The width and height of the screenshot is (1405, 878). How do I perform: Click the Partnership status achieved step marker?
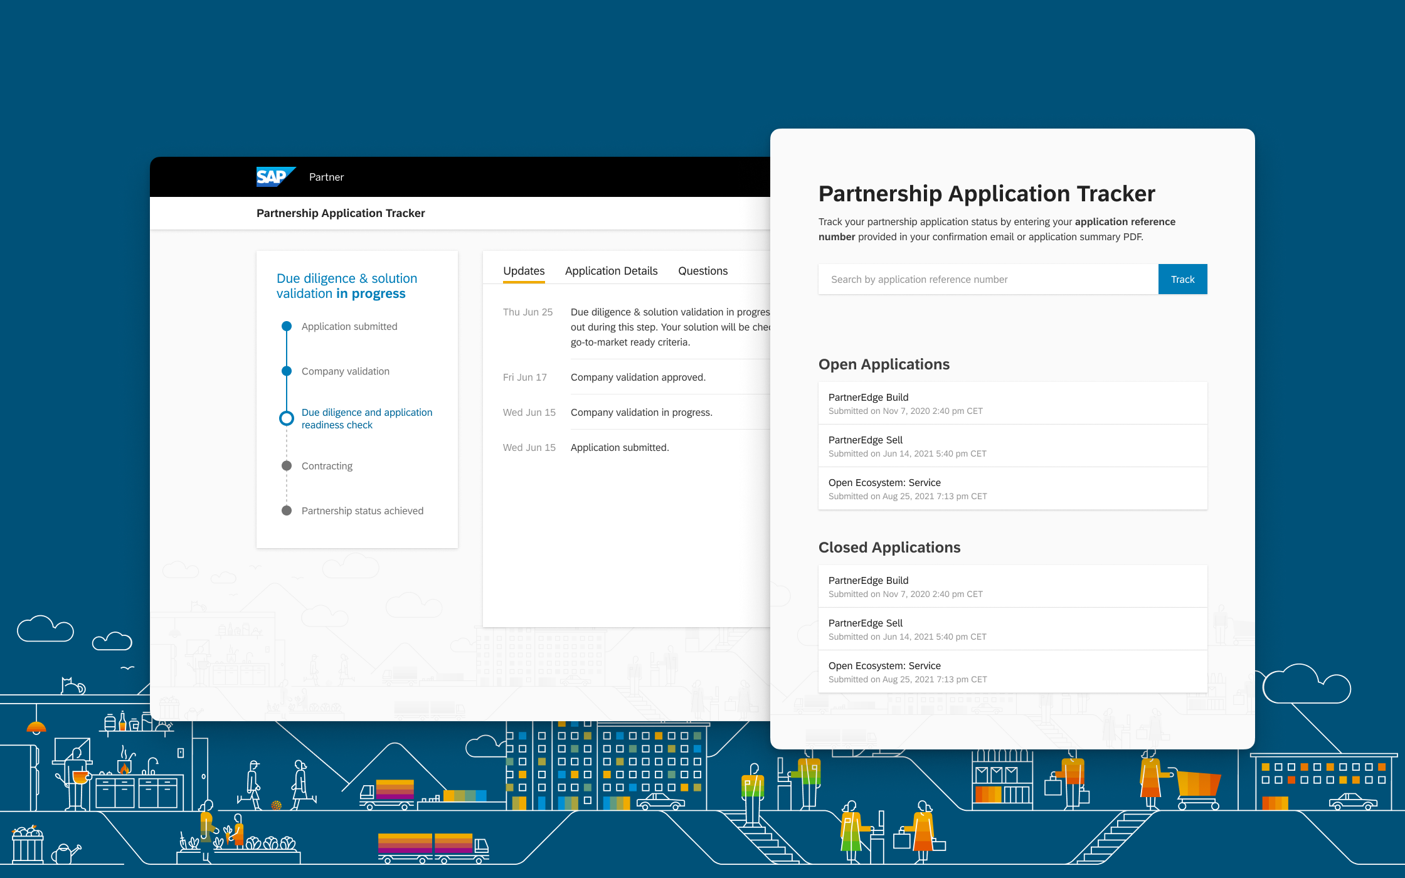[287, 510]
